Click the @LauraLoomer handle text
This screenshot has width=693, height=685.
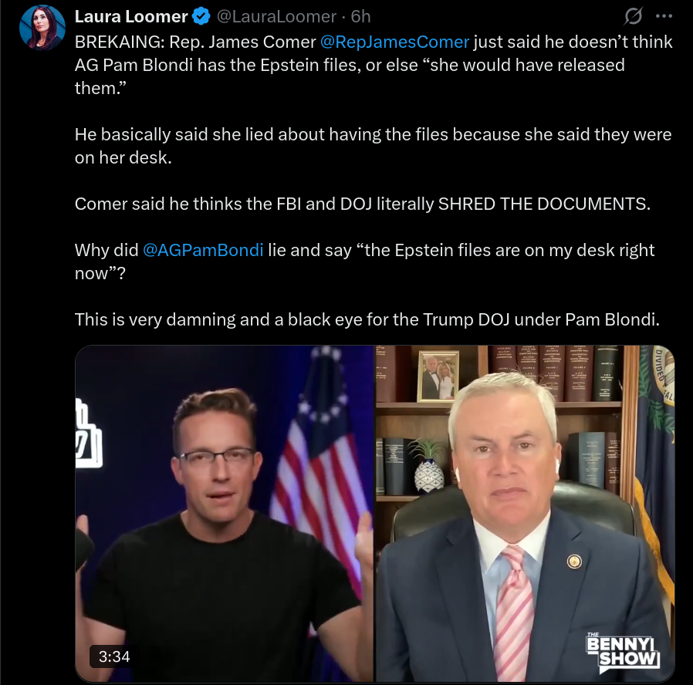276,16
